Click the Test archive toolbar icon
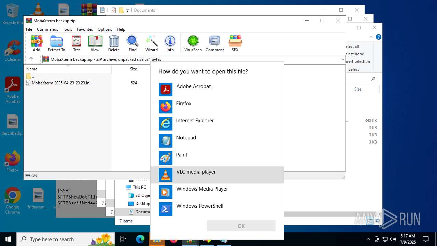 [x=76, y=43]
